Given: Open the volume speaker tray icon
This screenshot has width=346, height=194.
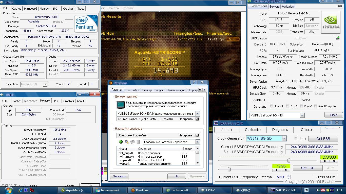Looking at the screenshot, I should pos(318,190).
